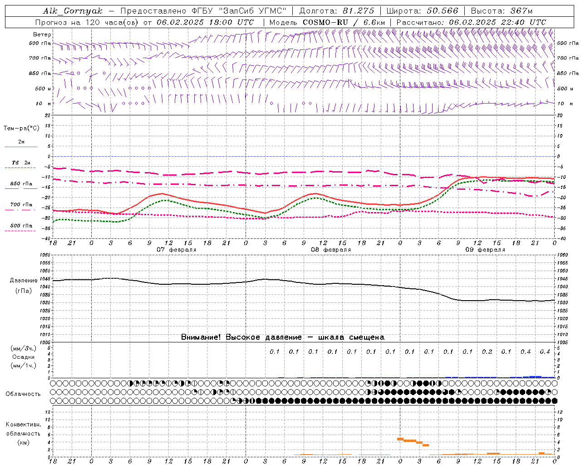Click the station name Alk_Gornyak in the header
The image size is (581, 465).
(73, 11)
